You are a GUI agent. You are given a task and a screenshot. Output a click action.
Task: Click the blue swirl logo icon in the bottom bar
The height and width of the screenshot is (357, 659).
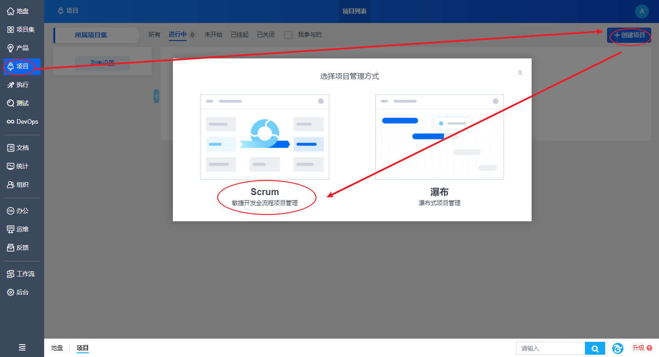618,348
